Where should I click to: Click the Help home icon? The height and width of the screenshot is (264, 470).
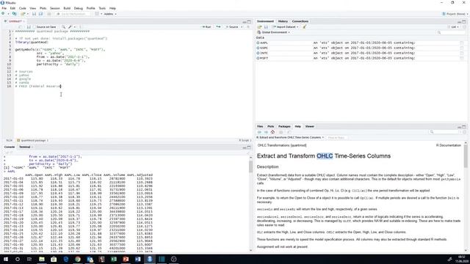[x=272, y=132]
